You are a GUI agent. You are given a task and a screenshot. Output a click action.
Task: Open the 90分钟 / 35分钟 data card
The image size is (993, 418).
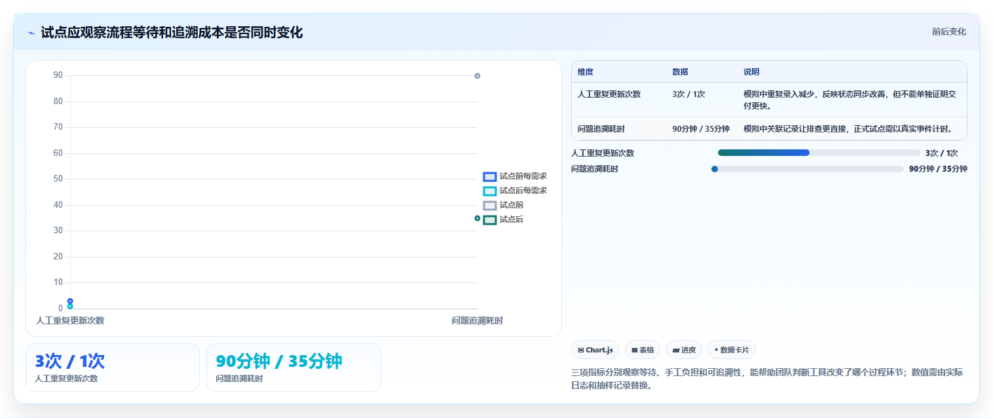293,368
